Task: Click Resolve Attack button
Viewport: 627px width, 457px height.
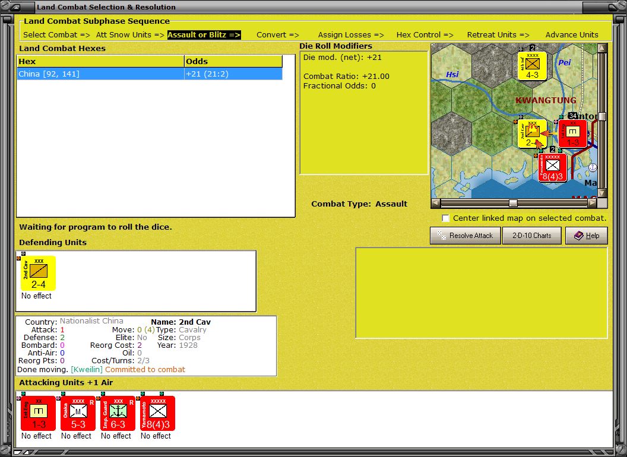Action: coord(465,236)
